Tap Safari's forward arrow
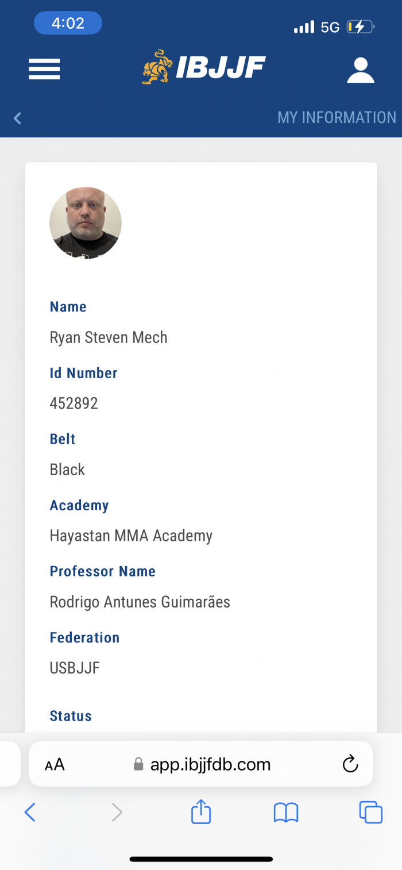The width and height of the screenshot is (402, 870). (x=117, y=813)
